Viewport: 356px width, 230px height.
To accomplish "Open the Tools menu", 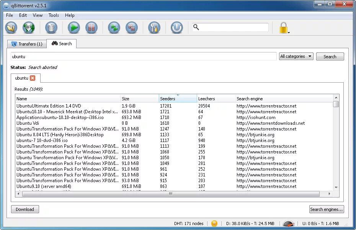I will coord(53,15).
